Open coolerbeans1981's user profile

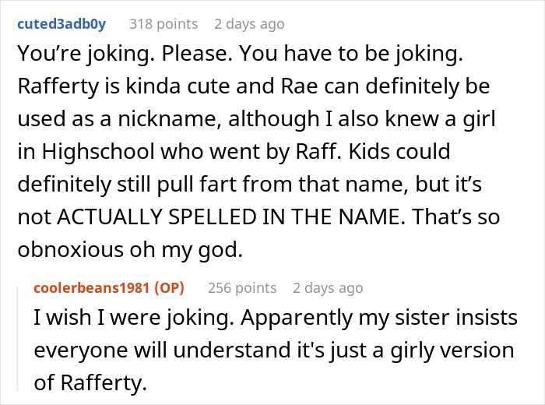click(x=92, y=288)
